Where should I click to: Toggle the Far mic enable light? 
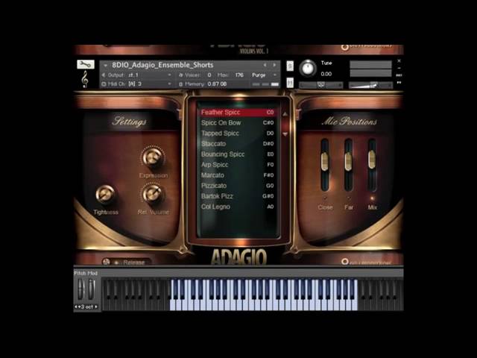click(349, 198)
